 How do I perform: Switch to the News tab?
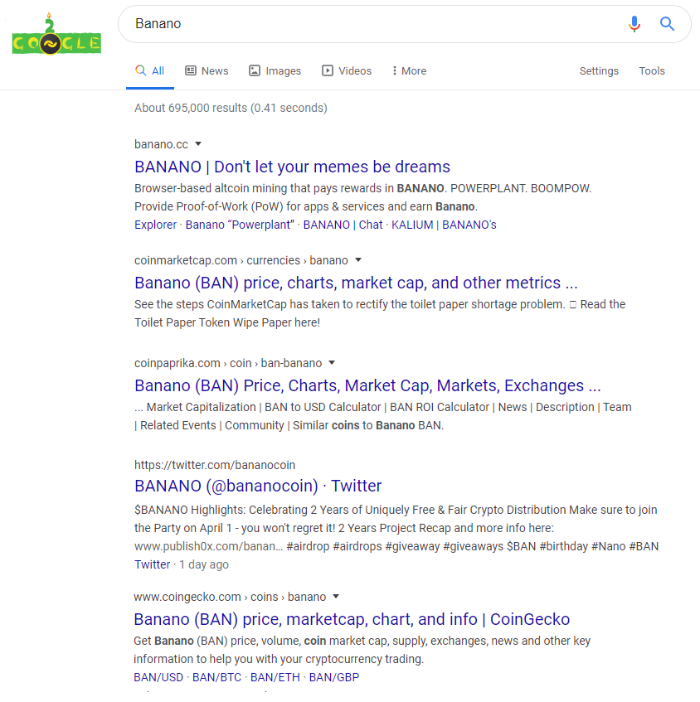(207, 71)
